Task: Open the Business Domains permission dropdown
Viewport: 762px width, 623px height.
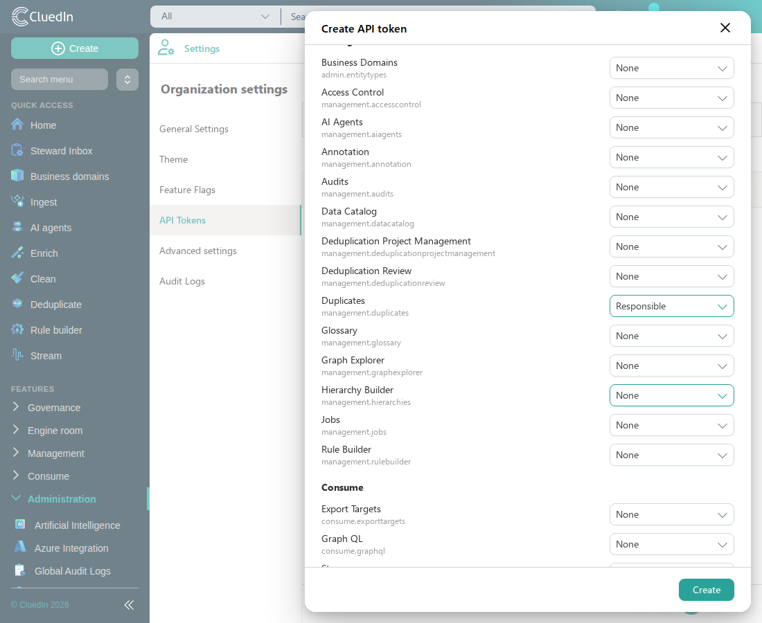Action: (x=672, y=68)
